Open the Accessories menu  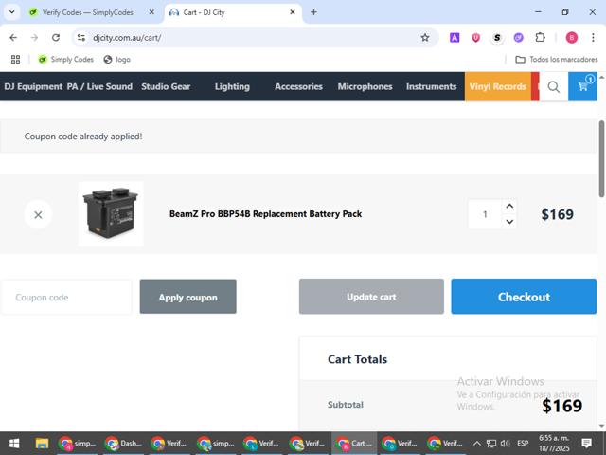click(x=299, y=86)
